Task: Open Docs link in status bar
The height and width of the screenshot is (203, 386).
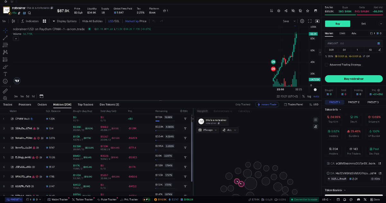Action: point(375,199)
